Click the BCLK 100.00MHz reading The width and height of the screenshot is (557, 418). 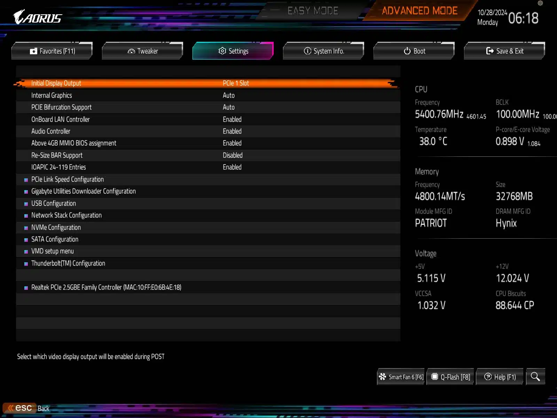point(517,114)
